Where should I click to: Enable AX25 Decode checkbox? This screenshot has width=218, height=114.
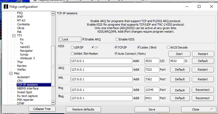168,47
